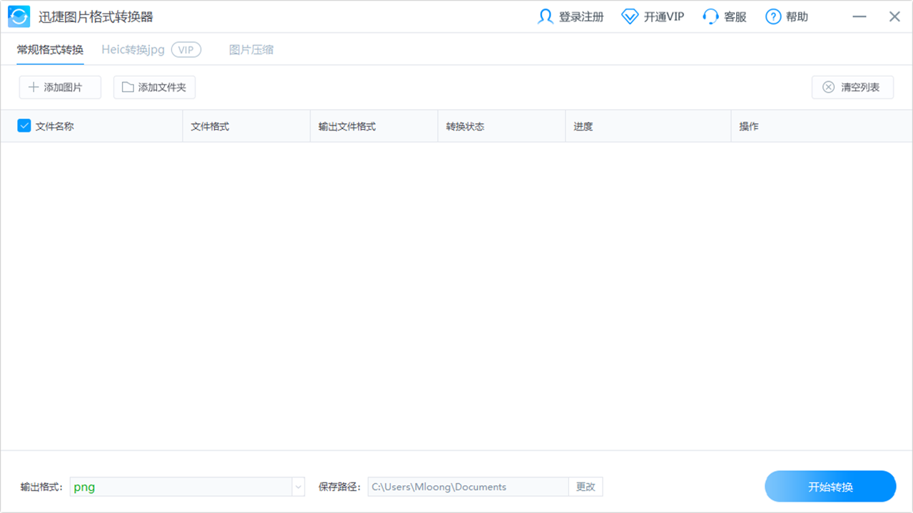Open the 图片压缩 compression tab

[x=251, y=50]
